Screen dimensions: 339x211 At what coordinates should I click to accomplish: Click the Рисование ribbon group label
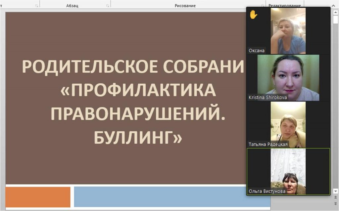click(x=185, y=6)
